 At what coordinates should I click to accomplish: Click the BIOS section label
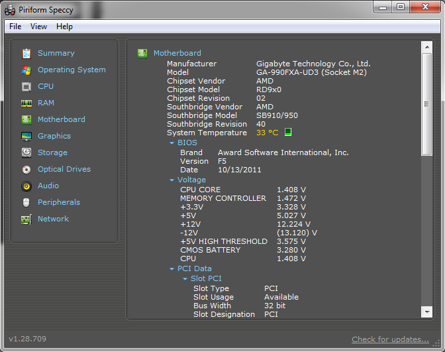click(187, 143)
